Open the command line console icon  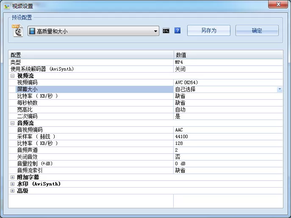coord(166,31)
